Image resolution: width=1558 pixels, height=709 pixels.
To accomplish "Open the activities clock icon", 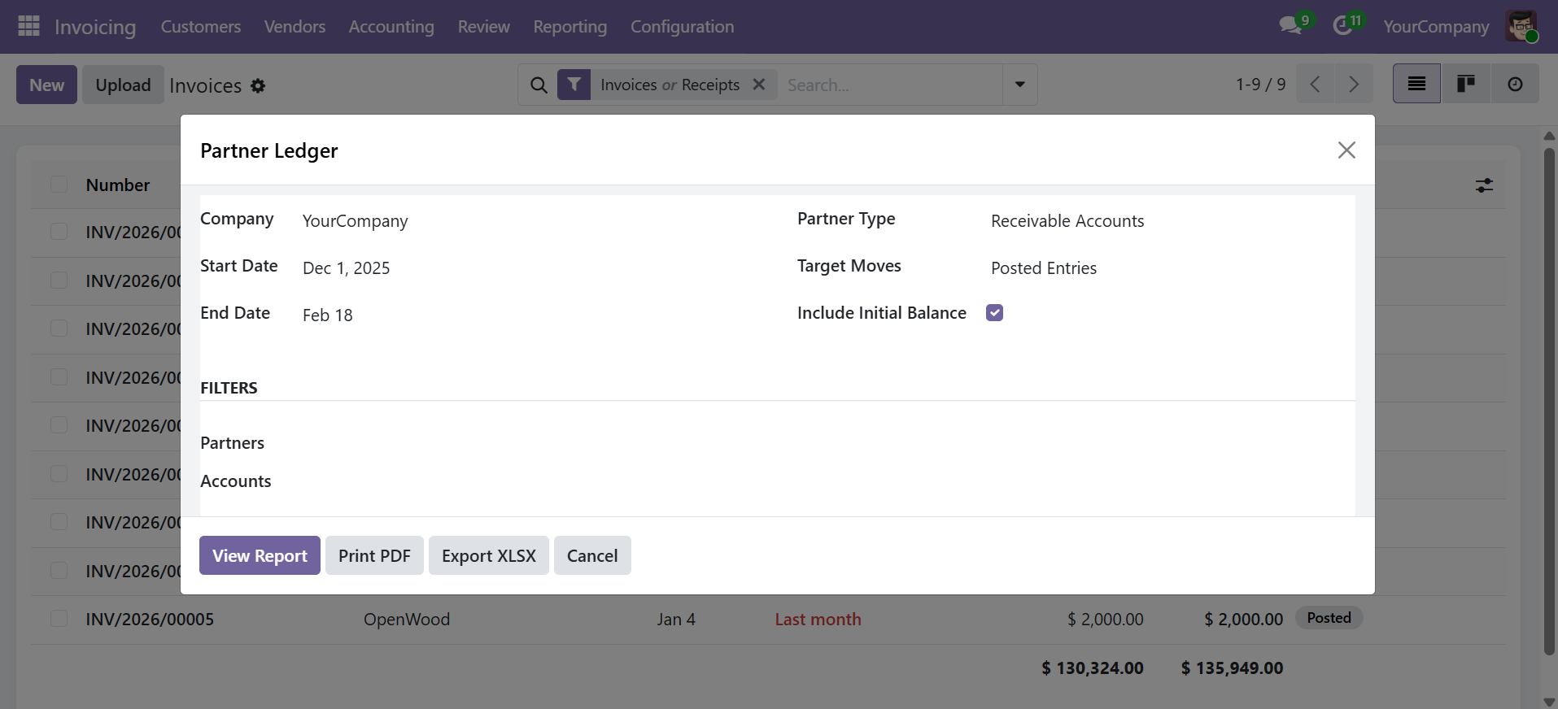I will 1342,26.
